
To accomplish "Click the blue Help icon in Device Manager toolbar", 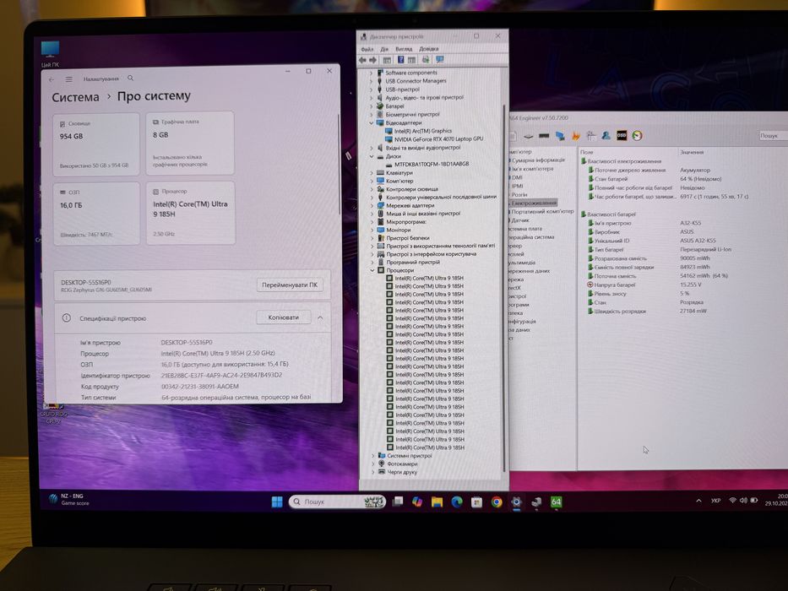I will pyautogui.click(x=401, y=60).
